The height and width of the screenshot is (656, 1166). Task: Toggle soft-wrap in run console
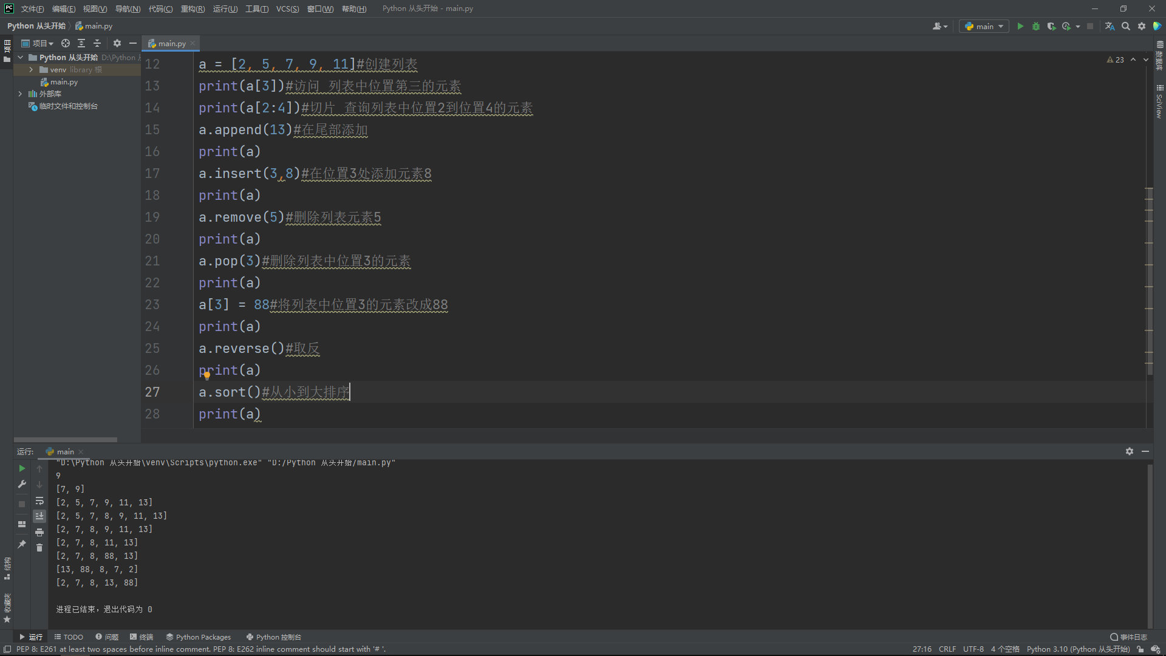coord(39,501)
